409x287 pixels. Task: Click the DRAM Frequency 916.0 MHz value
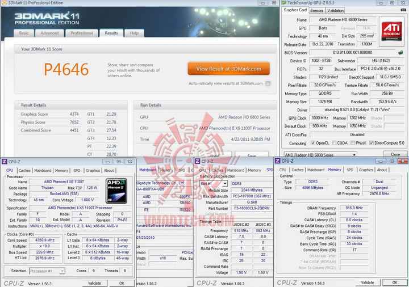tap(354, 208)
